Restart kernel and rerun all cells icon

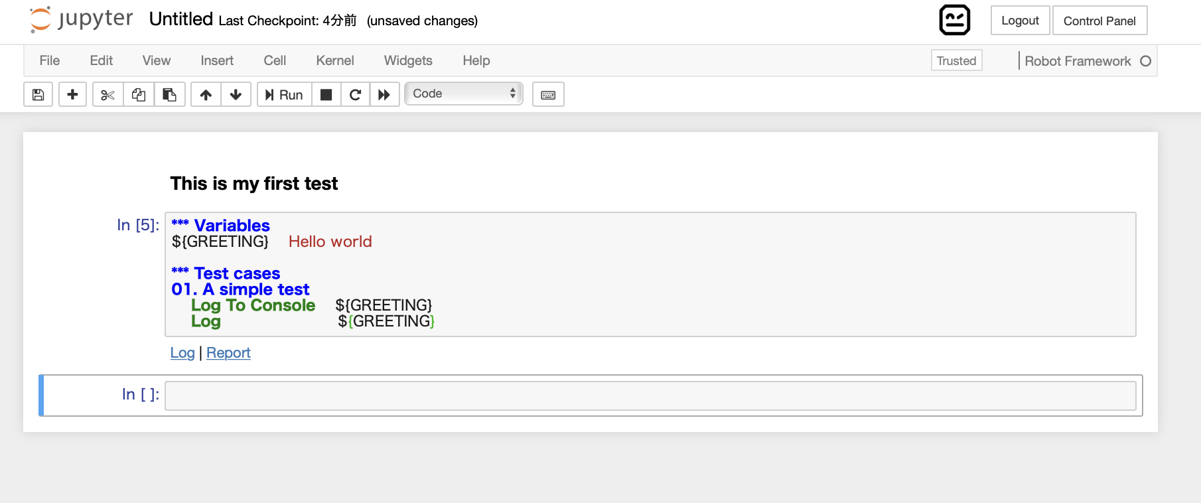pos(384,94)
